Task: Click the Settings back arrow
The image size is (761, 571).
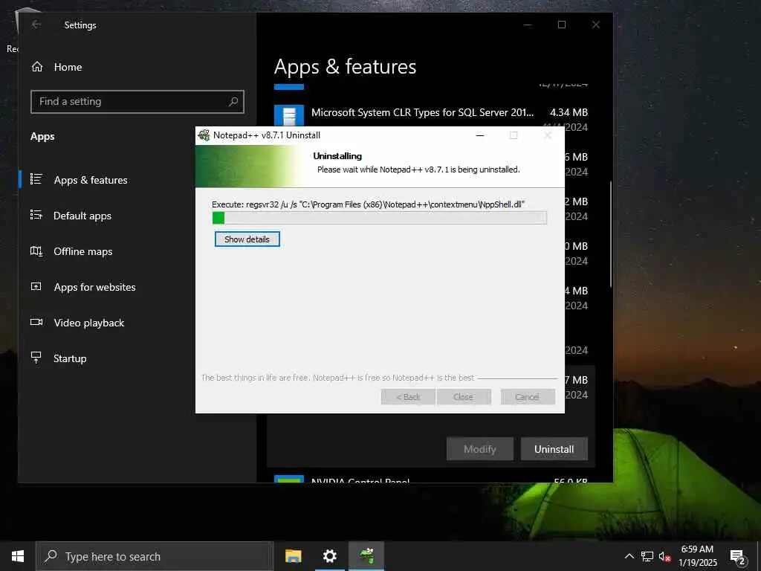Action: (36, 25)
